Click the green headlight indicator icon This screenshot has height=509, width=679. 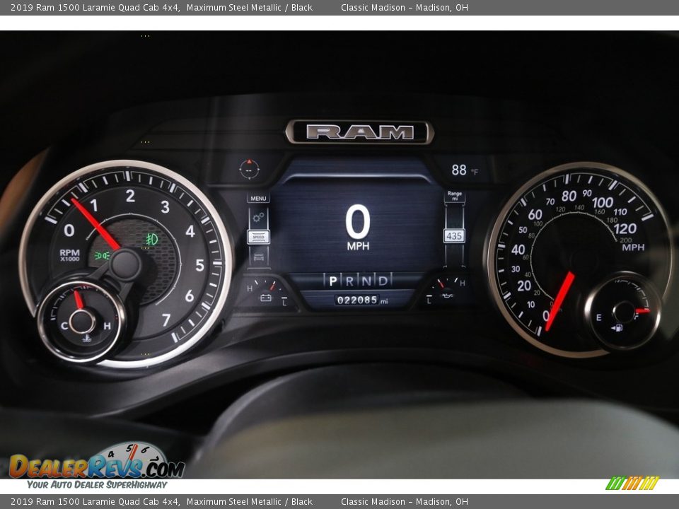pos(103,255)
